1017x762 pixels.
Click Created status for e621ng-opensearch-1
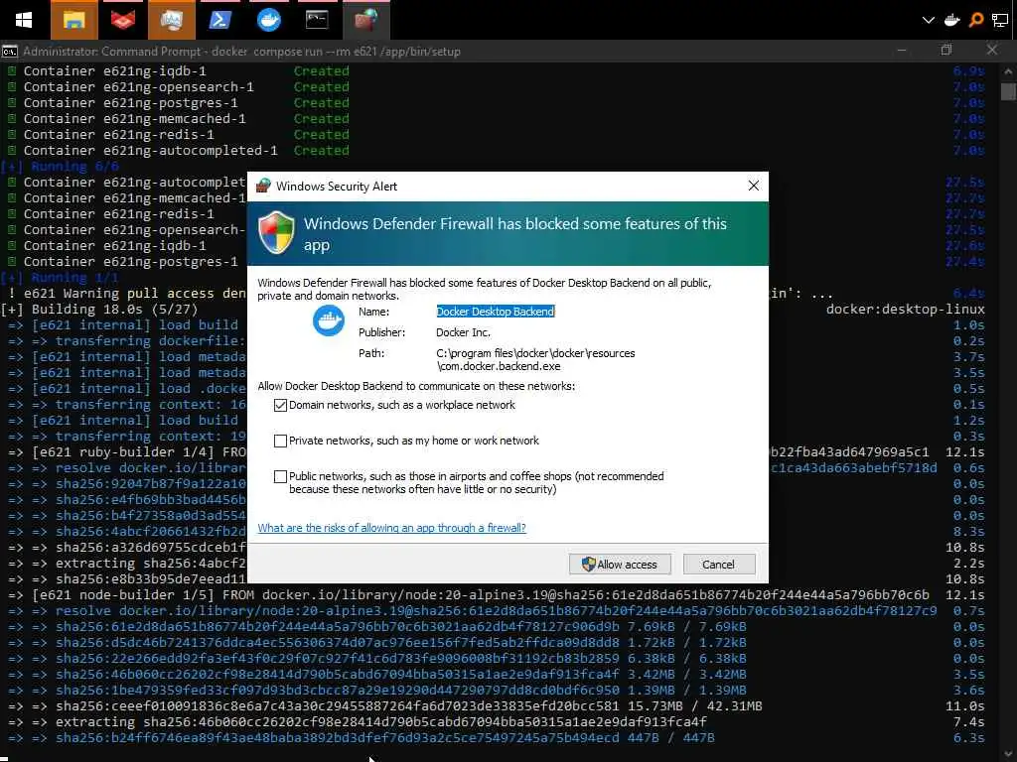point(321,87)
